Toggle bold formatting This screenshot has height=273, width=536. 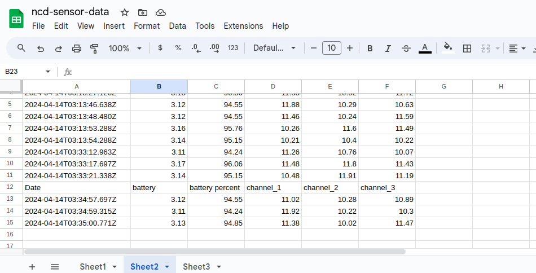pyautogui.click(x=370, y=49)
